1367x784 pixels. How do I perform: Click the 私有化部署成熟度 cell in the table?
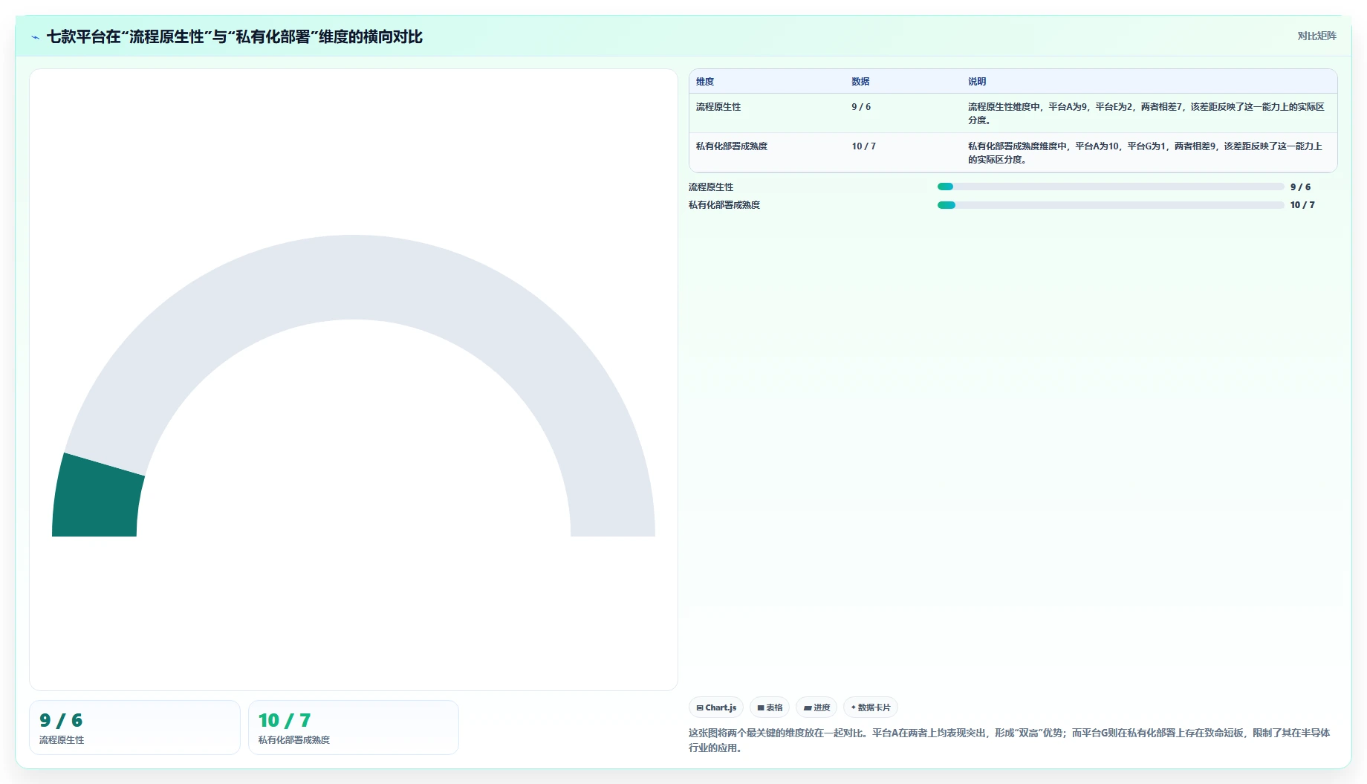click(732, 146)
